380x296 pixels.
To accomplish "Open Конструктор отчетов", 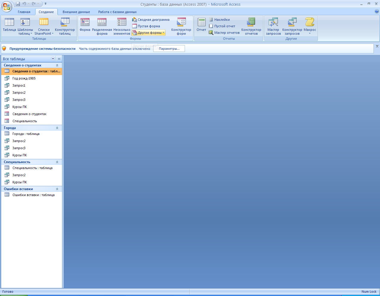I will 251,26.
